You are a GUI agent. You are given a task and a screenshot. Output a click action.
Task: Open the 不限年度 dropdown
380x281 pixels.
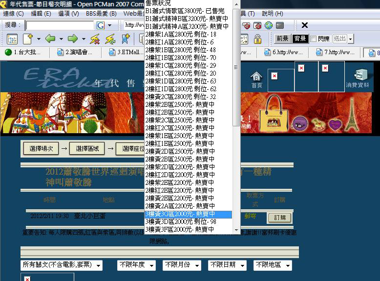(137, 265)
